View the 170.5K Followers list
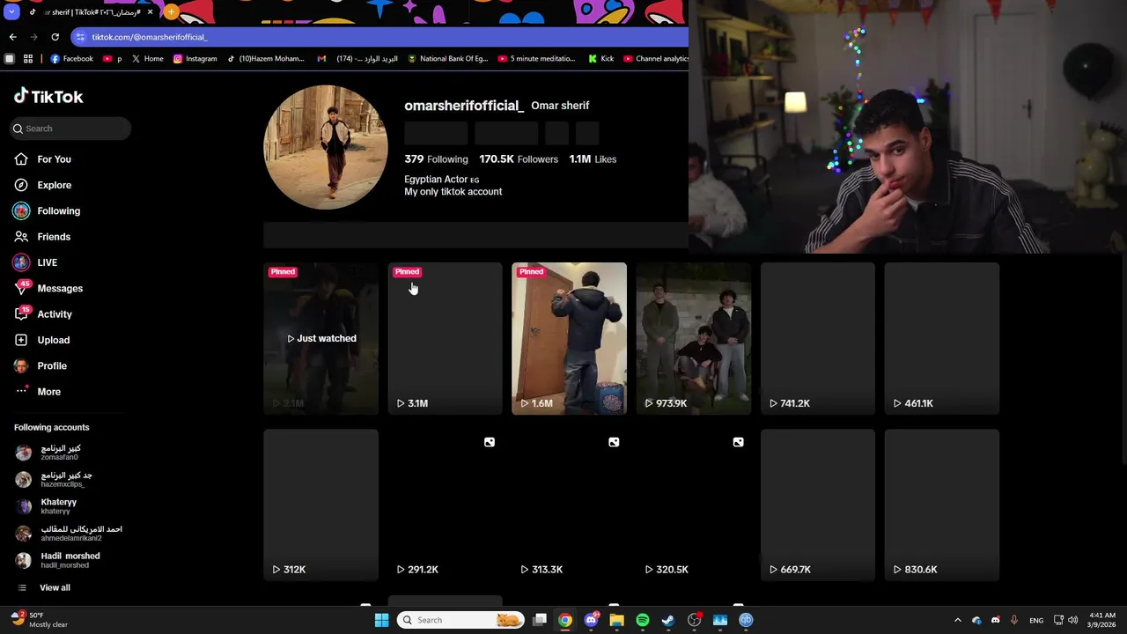This screenshot has width=1127, height=634. [x=519, y=159]
